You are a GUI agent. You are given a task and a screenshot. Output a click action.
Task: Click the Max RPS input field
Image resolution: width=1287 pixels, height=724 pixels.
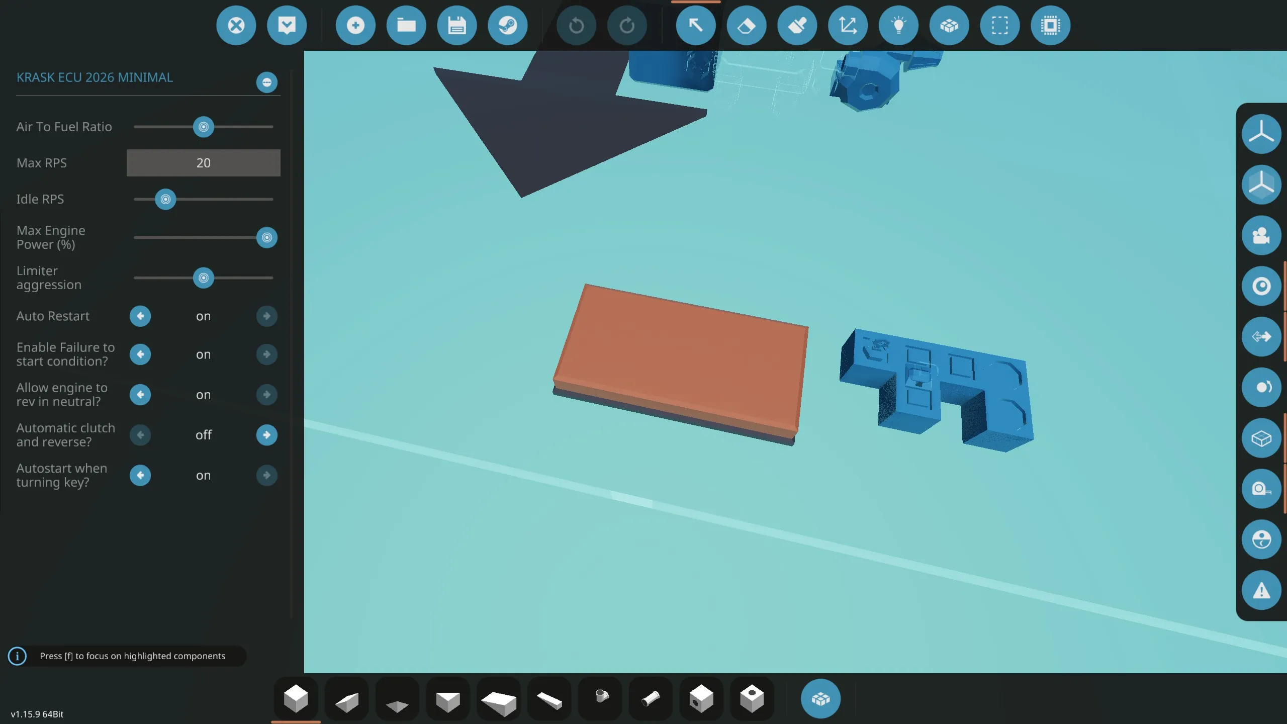[x=203, y=163]
